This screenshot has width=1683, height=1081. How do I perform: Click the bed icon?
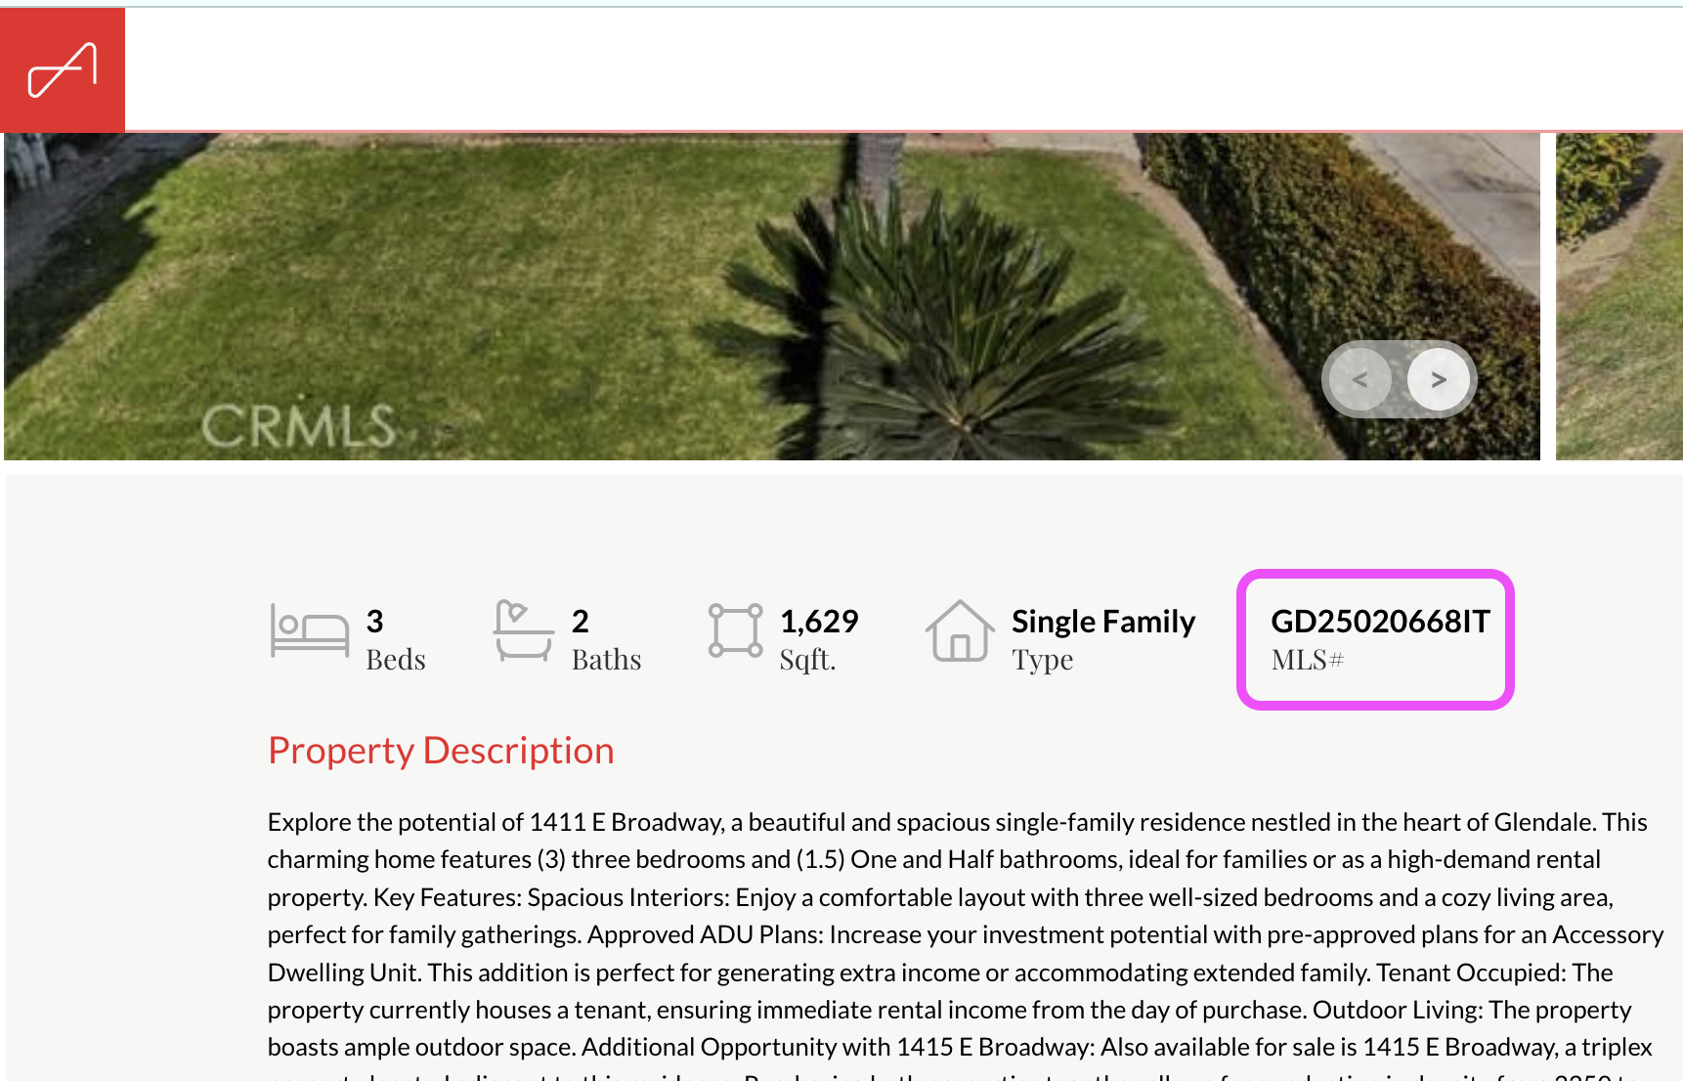[309, 631]
